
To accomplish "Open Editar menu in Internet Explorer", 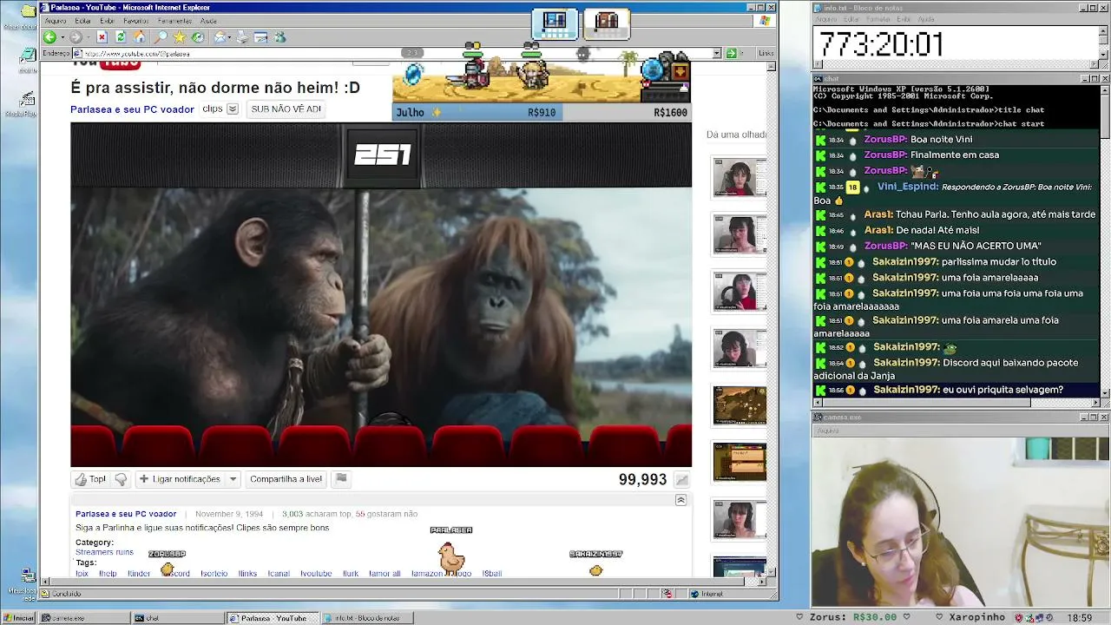I will point(83,21).
